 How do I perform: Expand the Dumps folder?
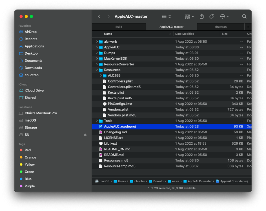[x=97, y=53]
